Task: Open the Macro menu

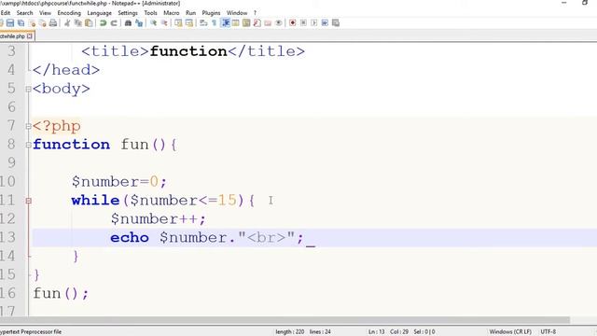Action: (172, 13)
